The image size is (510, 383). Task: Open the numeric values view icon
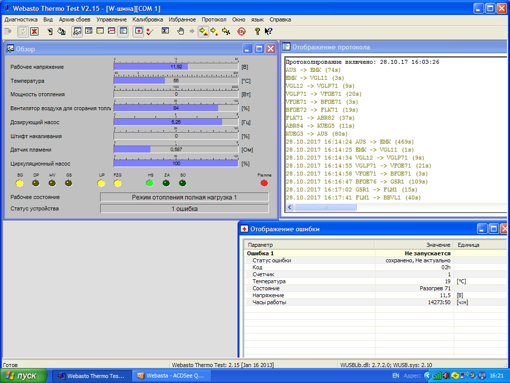point(89,31)
